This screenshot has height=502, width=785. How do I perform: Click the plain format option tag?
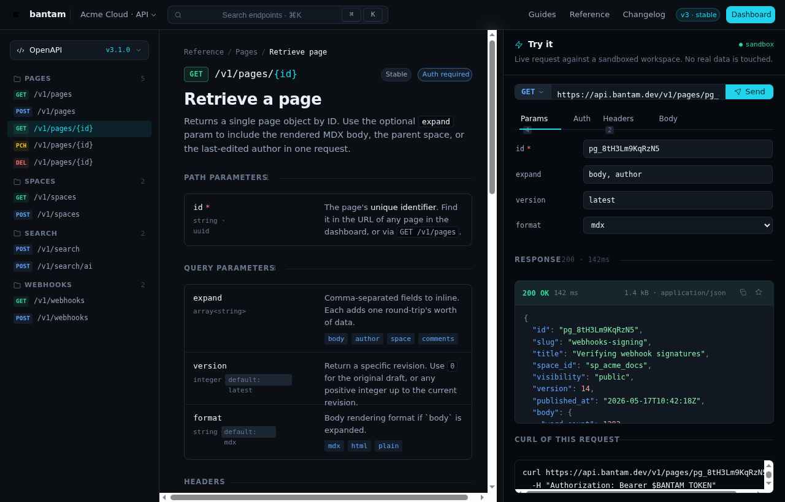point(388,446)
